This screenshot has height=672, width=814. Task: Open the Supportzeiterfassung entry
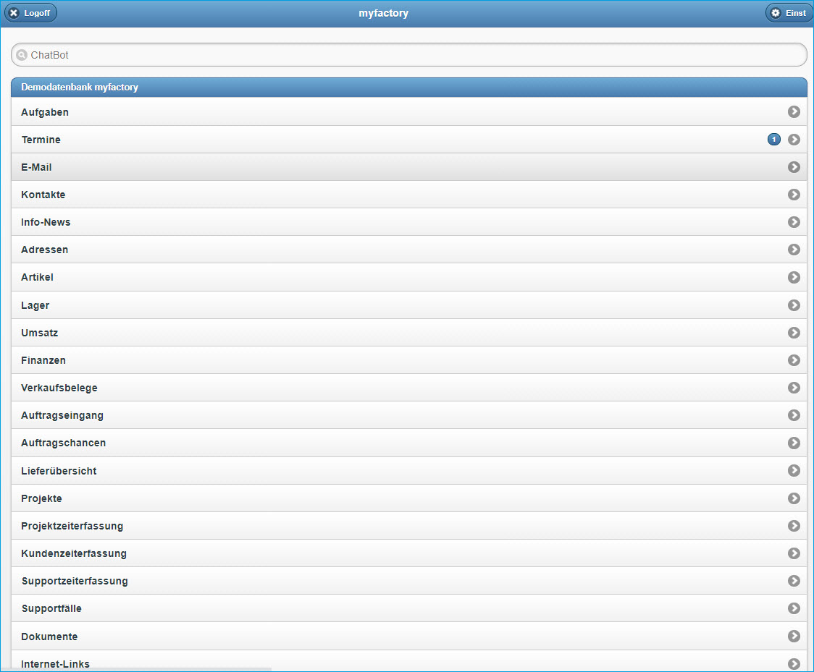click(x=409, y=581)
